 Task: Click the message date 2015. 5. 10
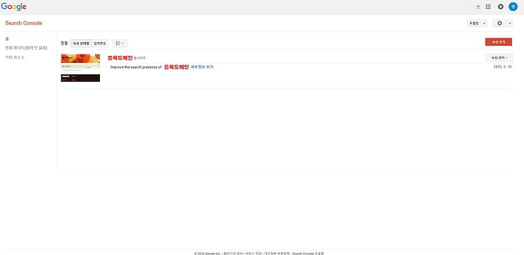502,67
